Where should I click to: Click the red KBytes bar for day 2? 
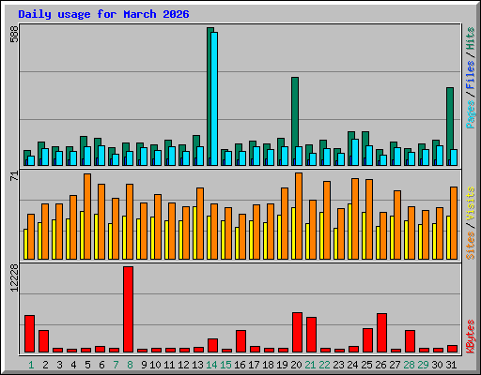click(43, 341)
